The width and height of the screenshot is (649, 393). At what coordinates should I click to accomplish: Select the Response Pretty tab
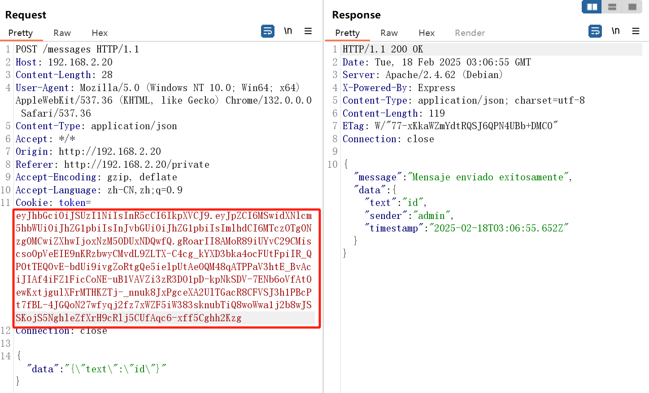click(x=347, y=33)
